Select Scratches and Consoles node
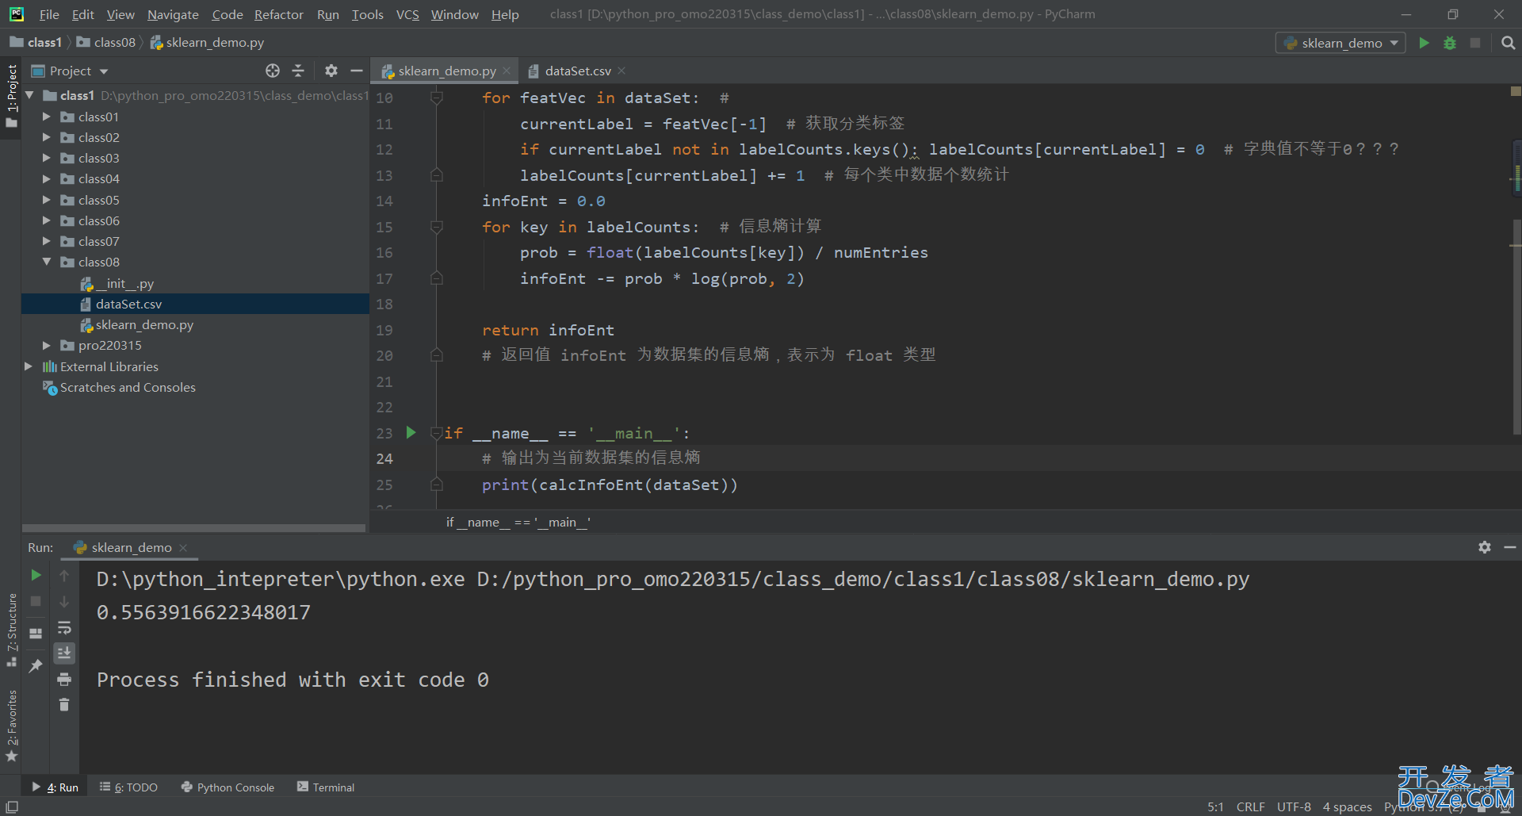This screenshot has width=1522, height=816. click(120, 387)
